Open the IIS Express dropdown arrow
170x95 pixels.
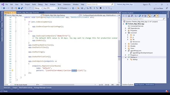tap(68, 8)
